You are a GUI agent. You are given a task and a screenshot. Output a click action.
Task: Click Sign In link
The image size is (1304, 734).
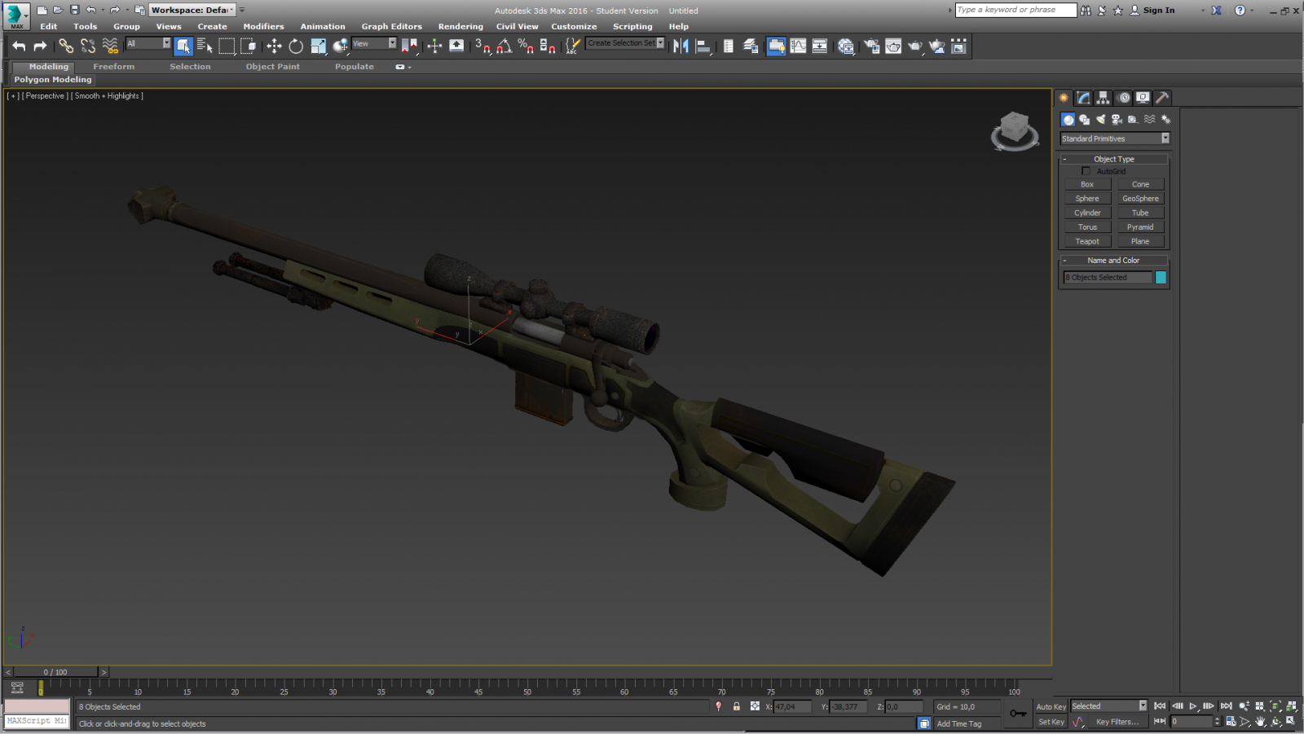pyautogui.click(x=1158, y=10)
